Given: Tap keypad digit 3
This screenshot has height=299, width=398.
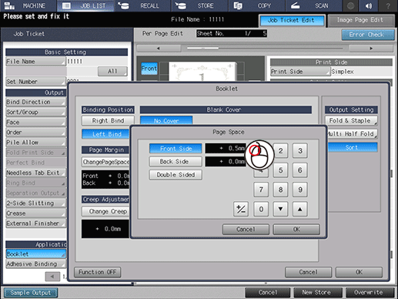Looking at the screenshot, I should click(x=300, y=151).
